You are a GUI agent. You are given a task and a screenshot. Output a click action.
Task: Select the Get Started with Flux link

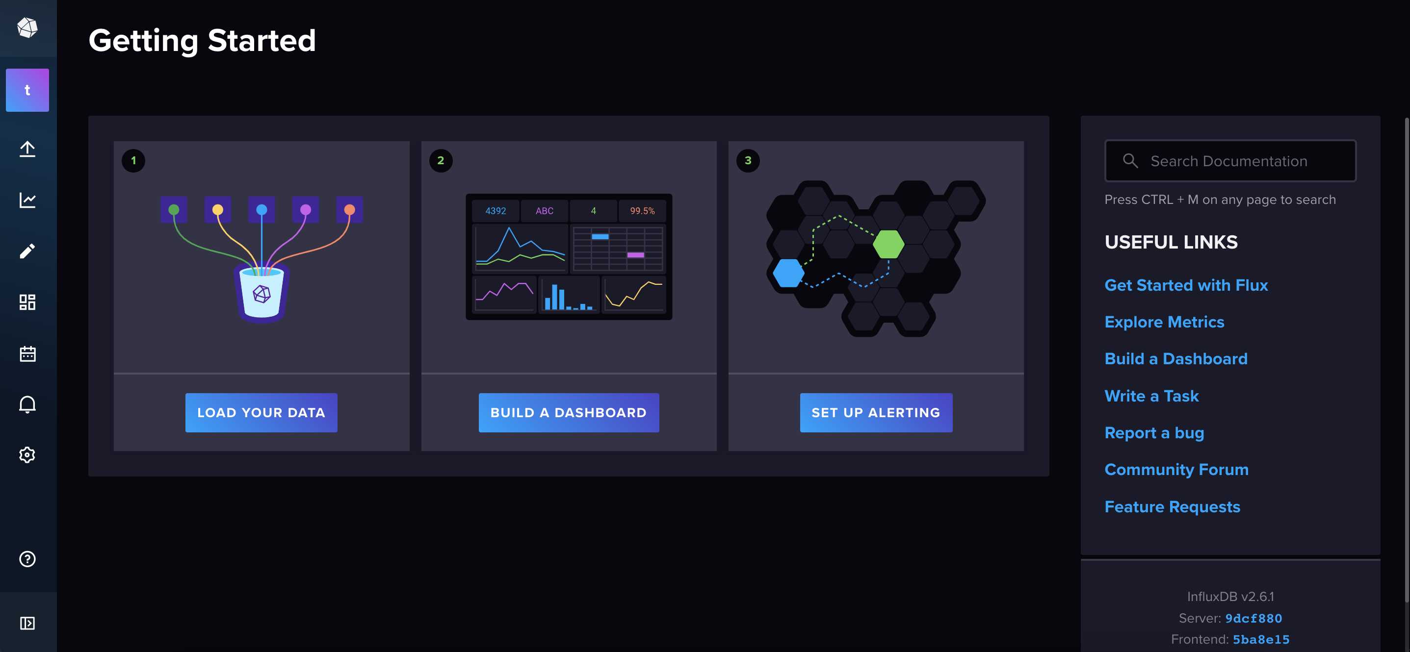point(1186,285)
